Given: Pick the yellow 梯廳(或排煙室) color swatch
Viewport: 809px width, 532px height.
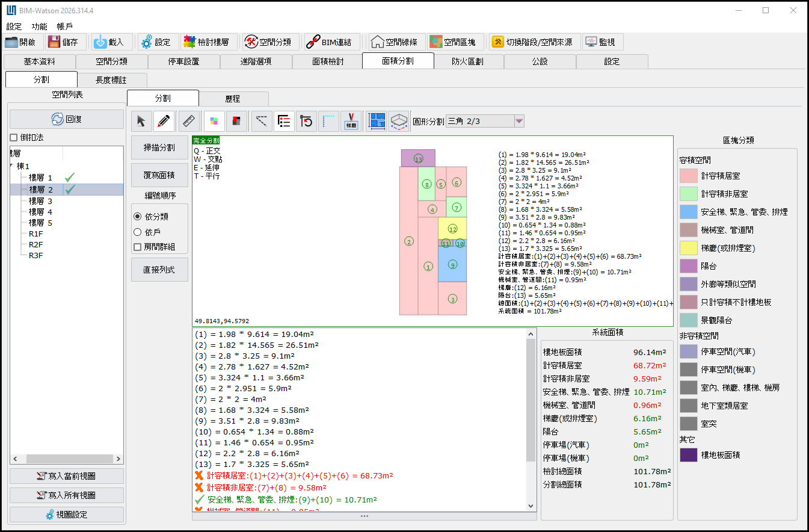Looking at the screenshot, I should pyautogui.click(x=688, y=248).
